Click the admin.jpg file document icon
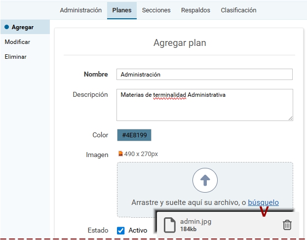 tap(169, 225)
